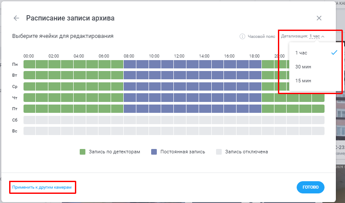Select Saturday (Сб) 18:00 cell
The width and height of the screenshot is (345, 203).
255,120
